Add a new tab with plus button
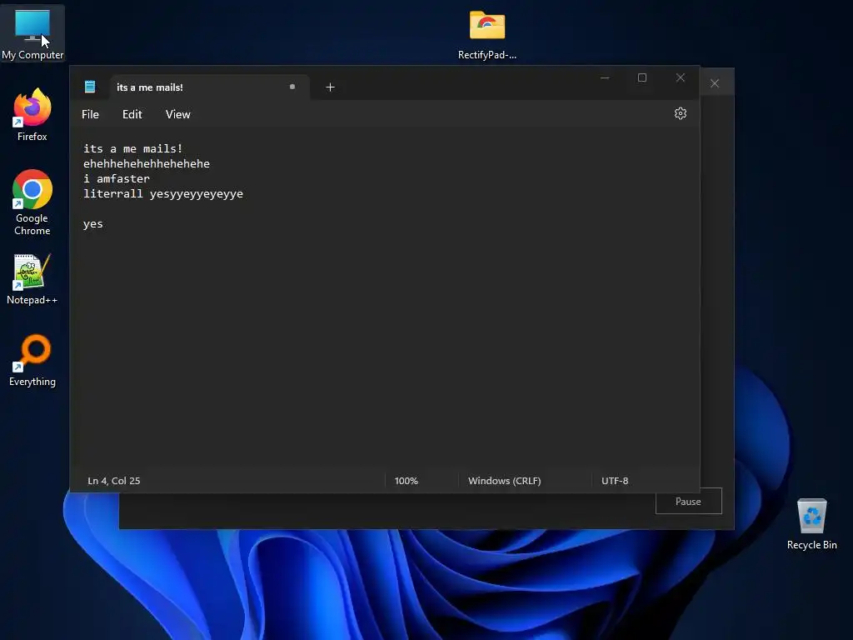Viewport: 853px width, 640px height. (330, 87)
